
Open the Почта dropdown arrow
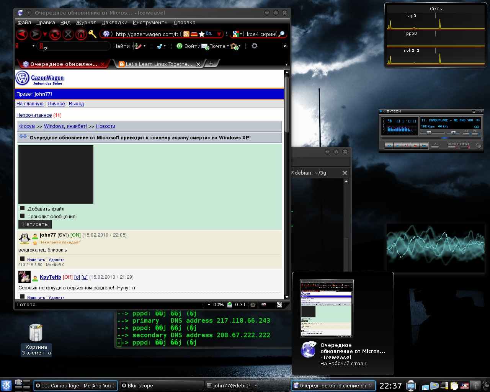tap(228, 46)
